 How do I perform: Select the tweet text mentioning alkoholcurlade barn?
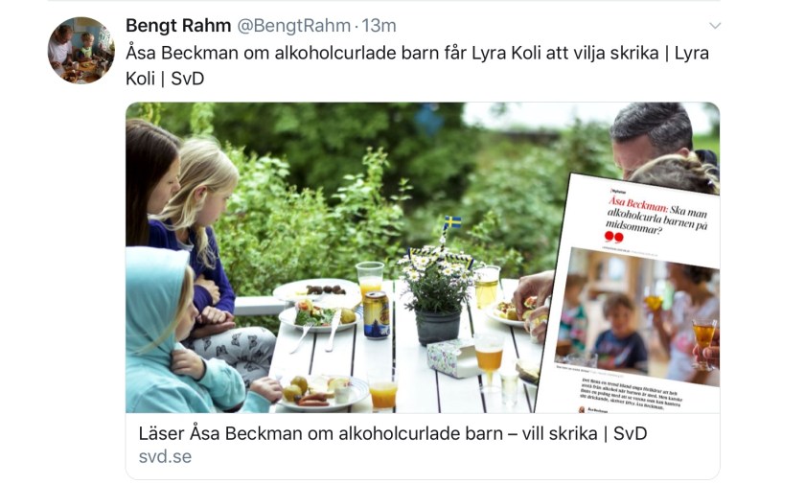click(418, 65)
